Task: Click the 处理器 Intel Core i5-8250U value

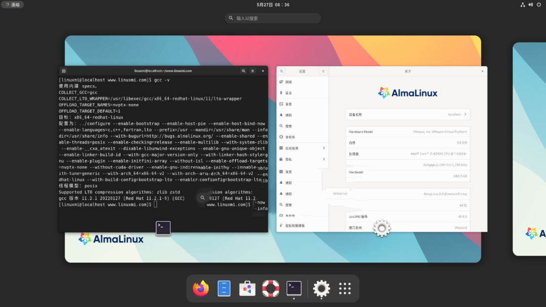Action: 438,154
